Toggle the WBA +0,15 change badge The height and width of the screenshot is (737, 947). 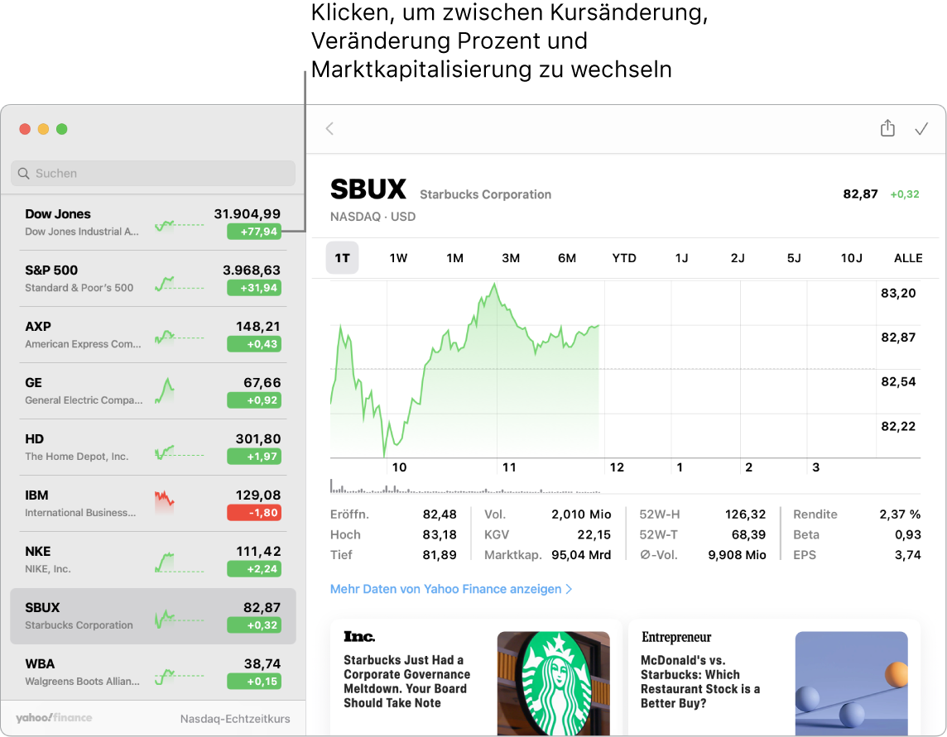254,682
